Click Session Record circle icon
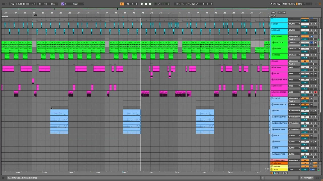This screenshot has height=181, width=323. pyautogui.click(x=169, y=4)
